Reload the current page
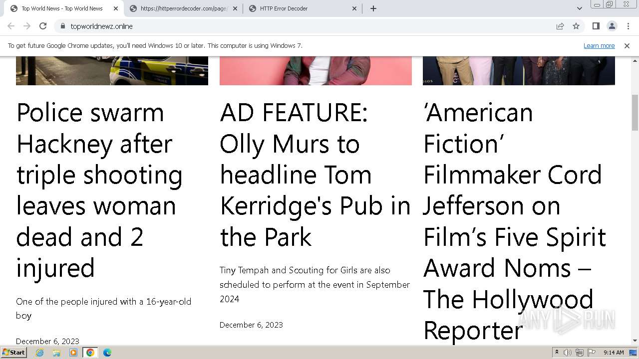Screen dimensions: 639x359 [43, 26]
